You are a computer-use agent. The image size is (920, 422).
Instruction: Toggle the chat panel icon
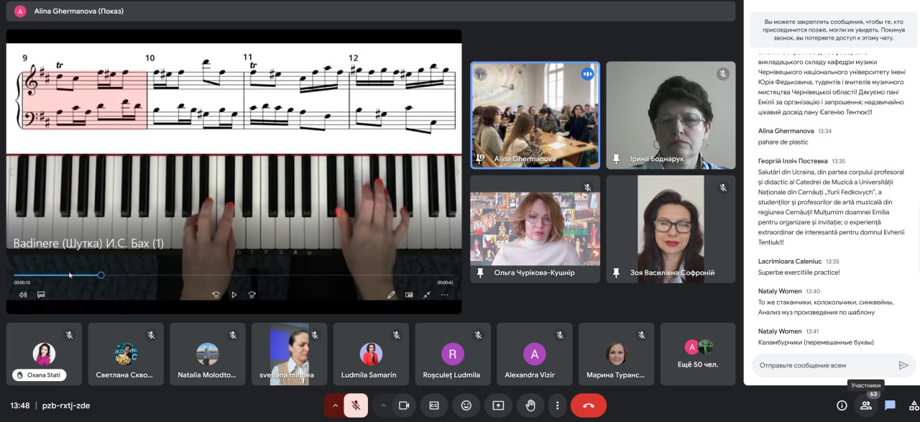pyautogui.click(x=890, y=405)
